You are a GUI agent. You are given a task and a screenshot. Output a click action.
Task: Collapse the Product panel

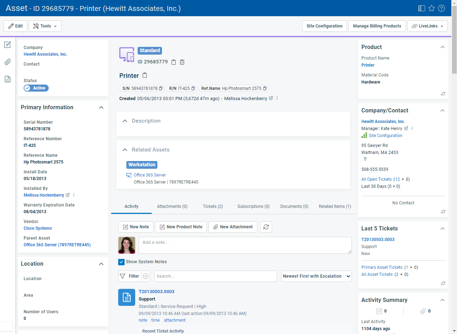point(443,47)
